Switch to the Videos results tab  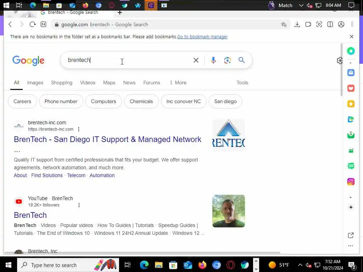click(88, 83)
